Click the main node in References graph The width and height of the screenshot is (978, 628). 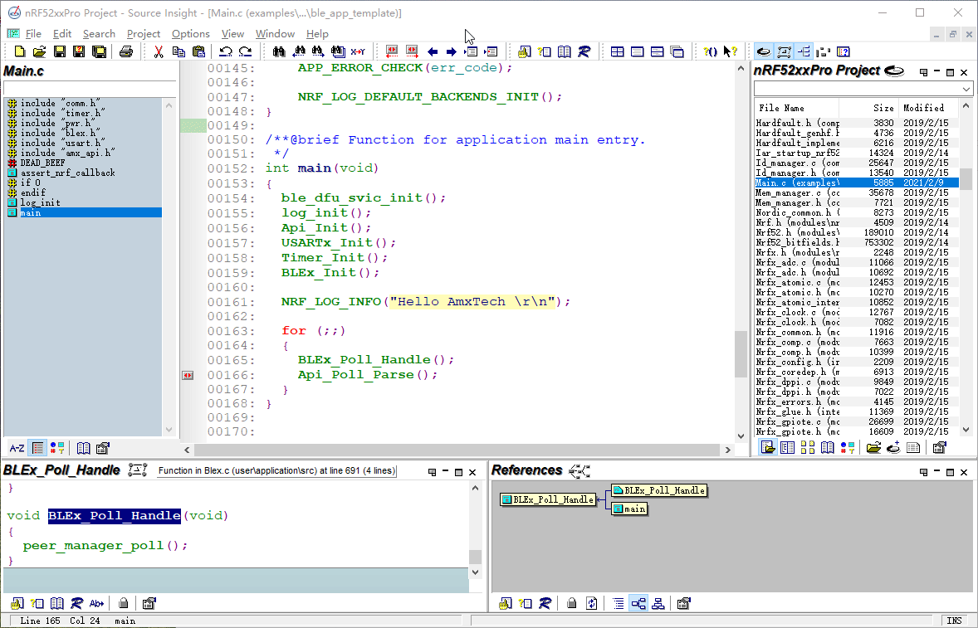pyautogui.click(x=629, y=509)
